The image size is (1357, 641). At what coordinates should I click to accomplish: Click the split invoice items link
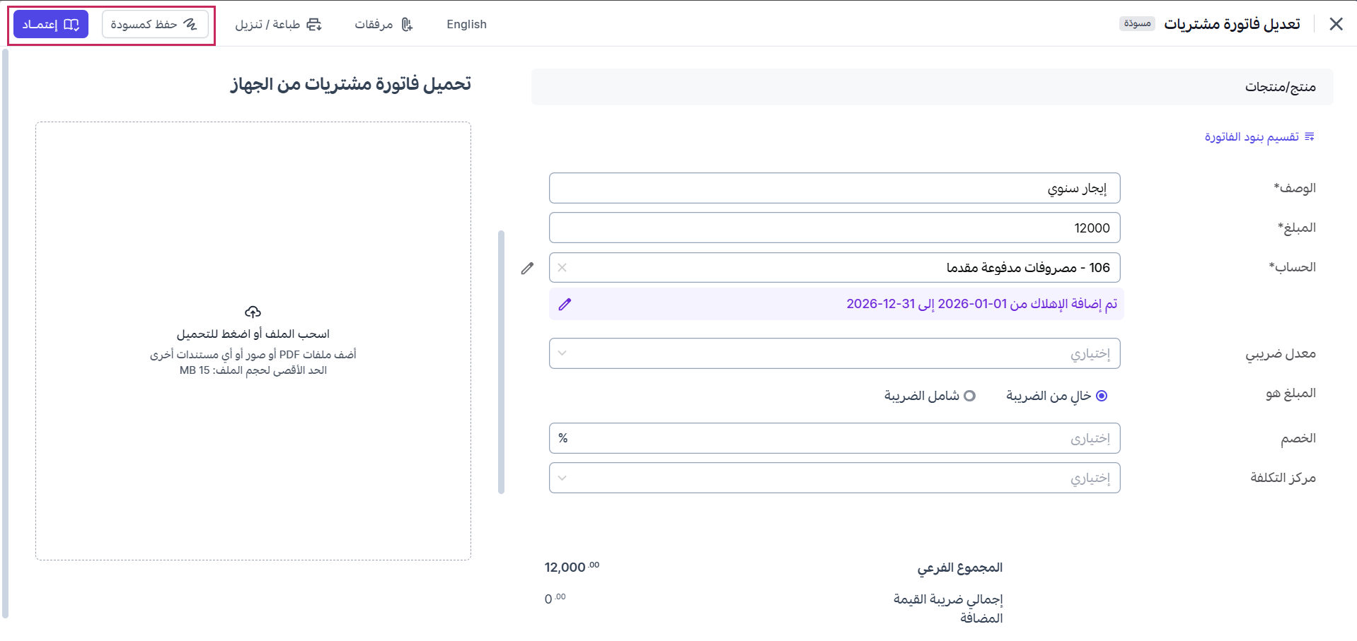(x=1252, y=136)
